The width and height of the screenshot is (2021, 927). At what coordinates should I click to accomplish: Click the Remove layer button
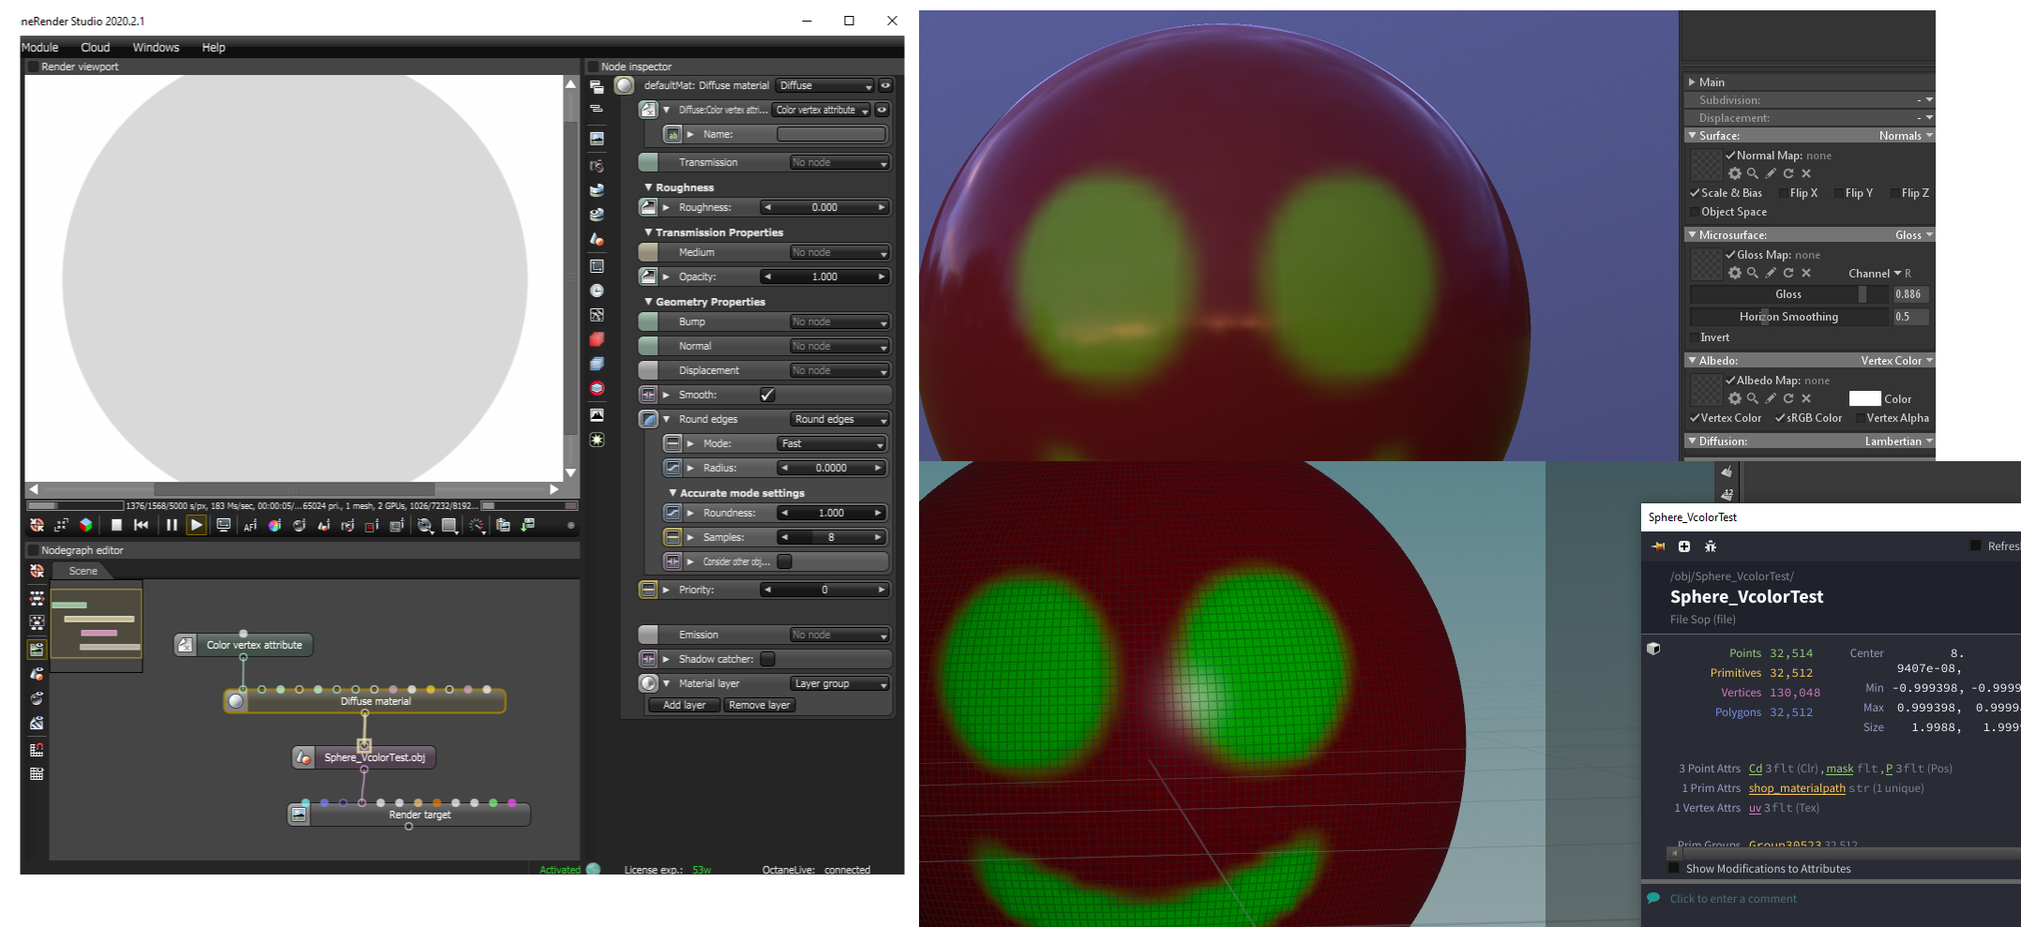pyautogui.click(x=760, y=705)
